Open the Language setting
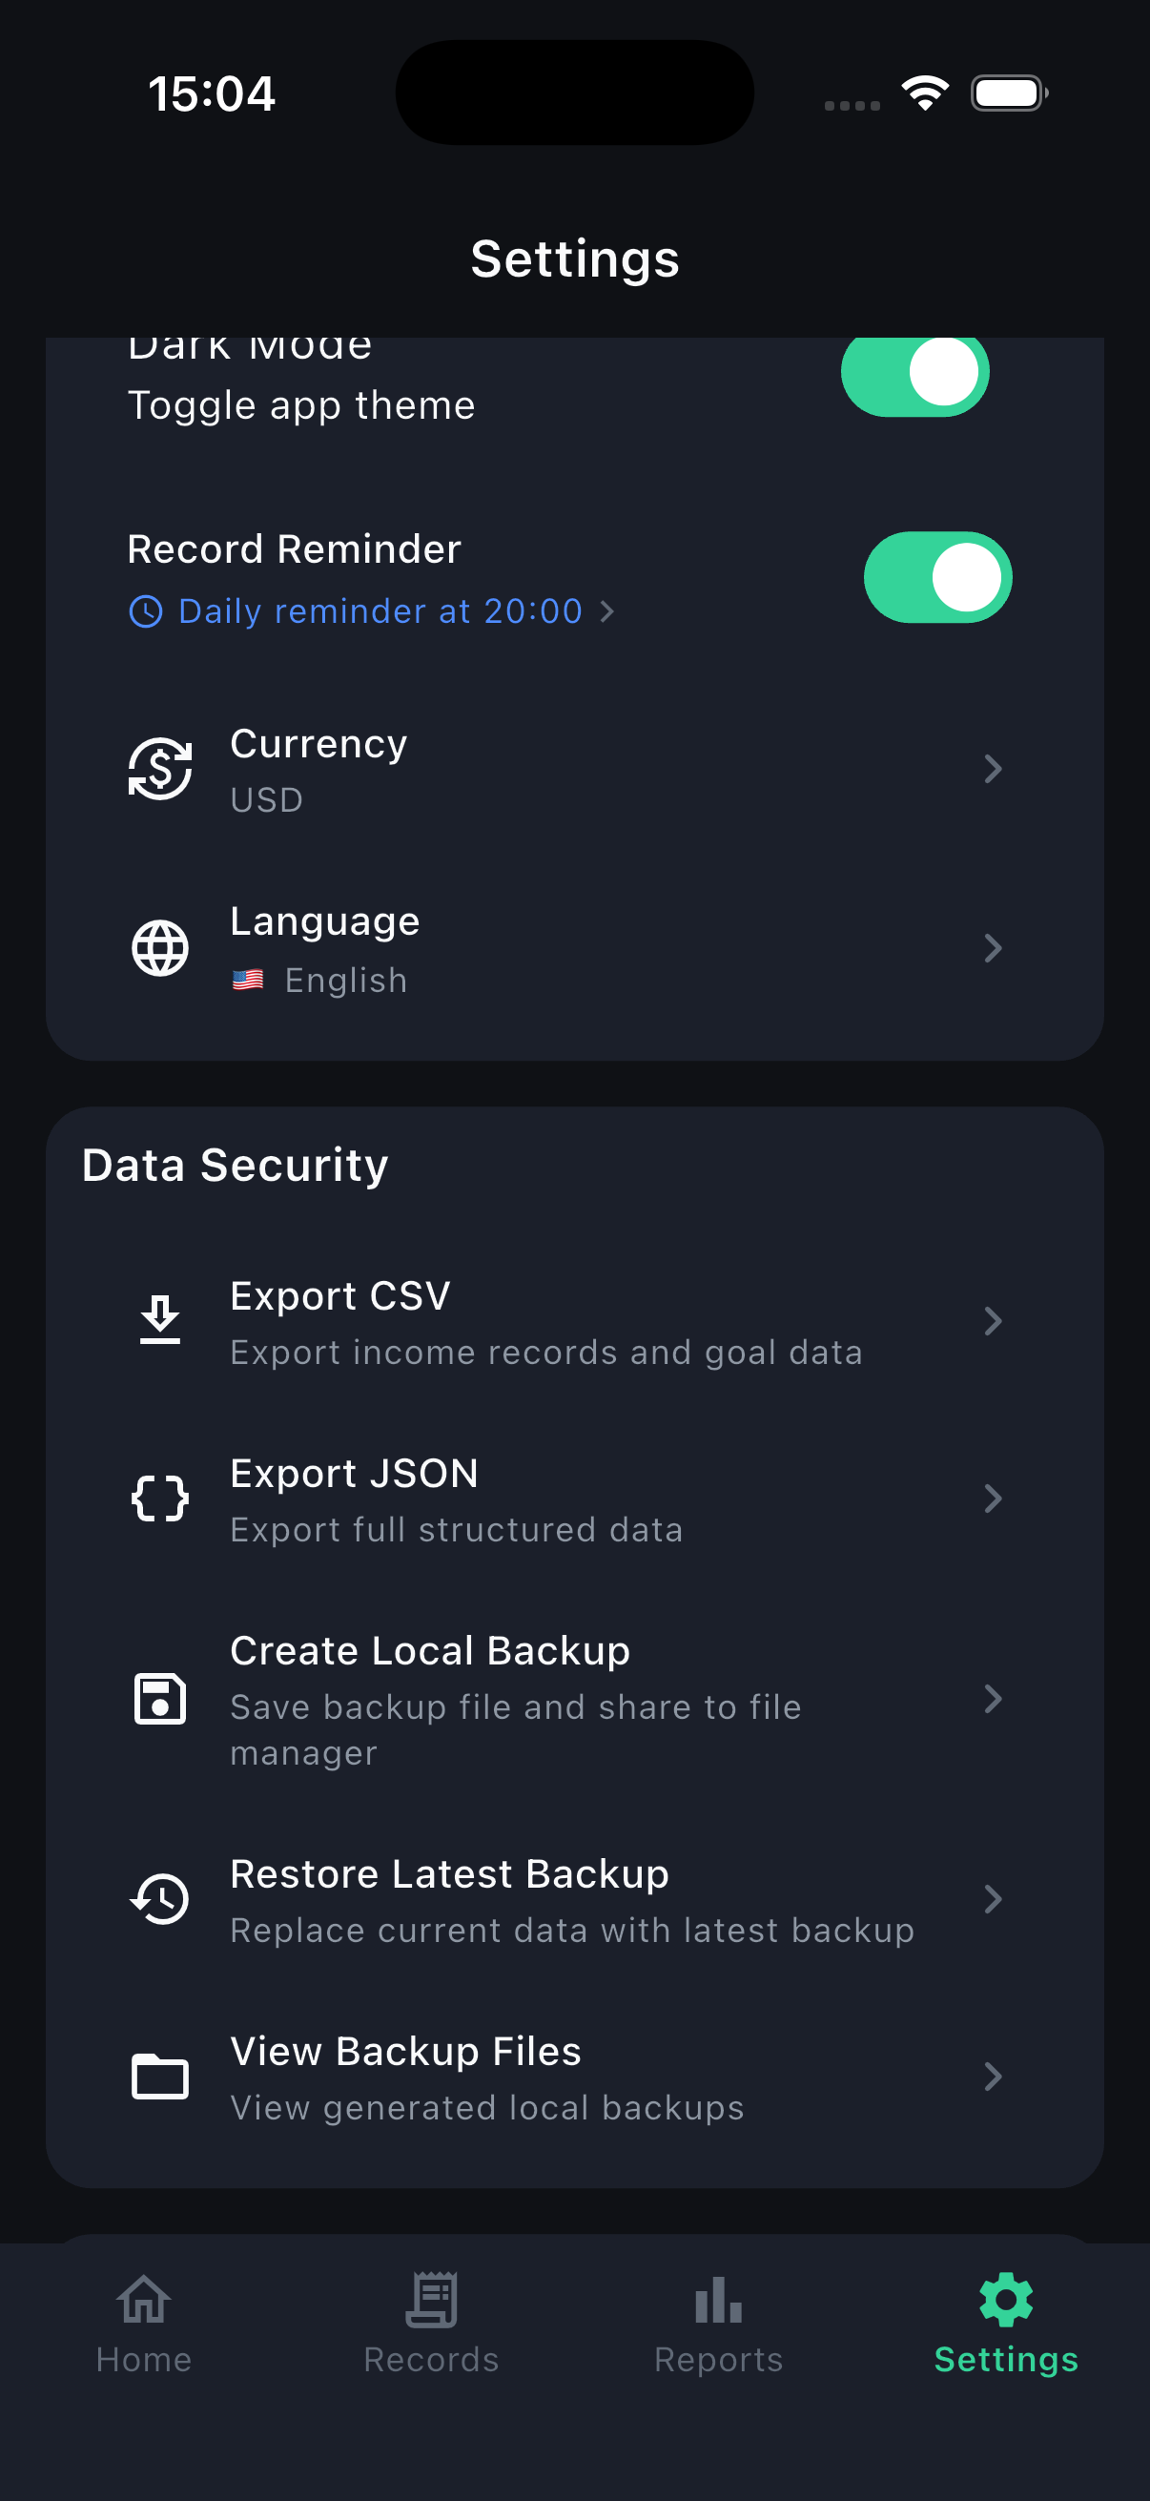 pyautogui.click(x=574, y=948)
